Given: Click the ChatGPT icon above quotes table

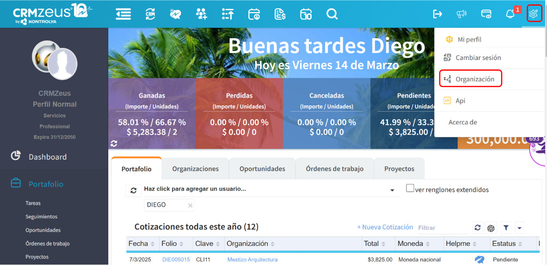Looking at the screenshot, I should (491, 228).
